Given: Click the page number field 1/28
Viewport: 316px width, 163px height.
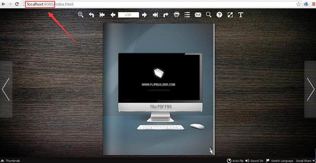Looking at the screenshot, I should point(128,15).
